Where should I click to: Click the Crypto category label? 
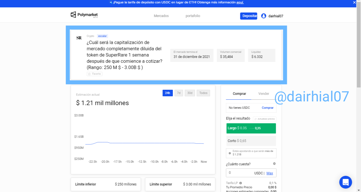pos(90,36)
